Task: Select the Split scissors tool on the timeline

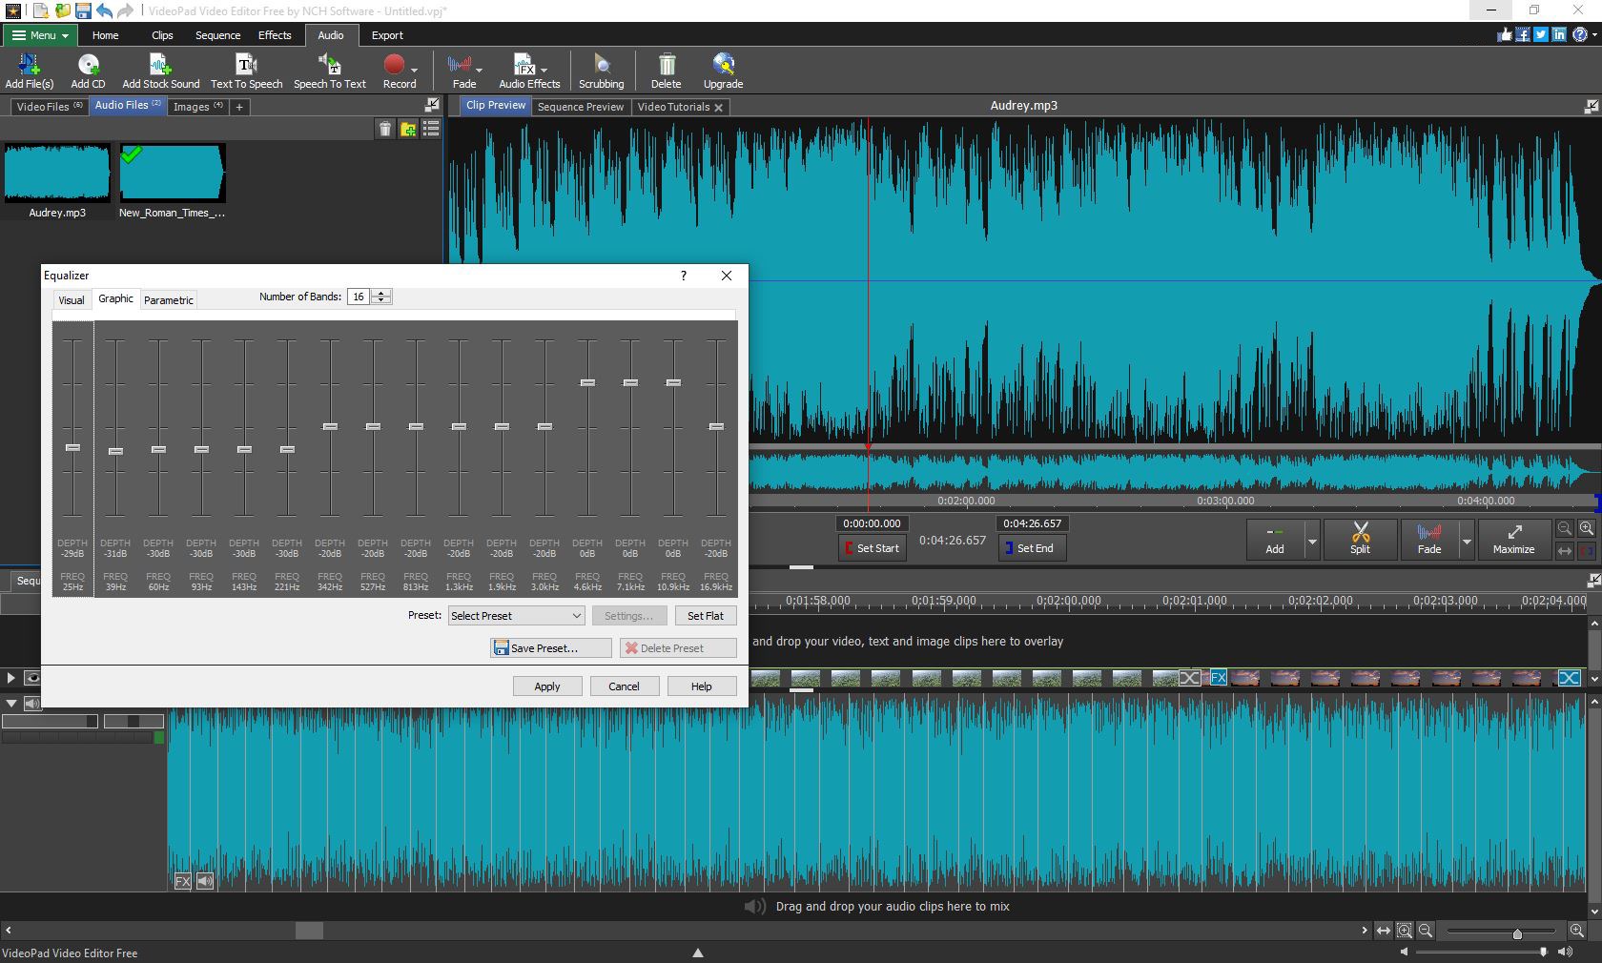Action: 1360,540
